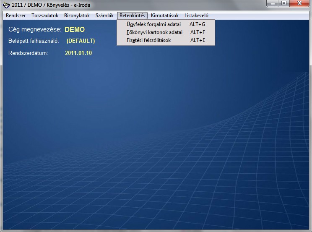Screen dimensions: 312x232
Task: Click the Cég megnevezése label
Action: point(35,30)
